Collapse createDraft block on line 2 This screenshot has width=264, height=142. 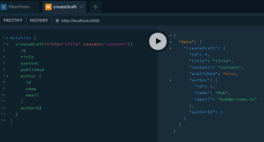(7, 44)
